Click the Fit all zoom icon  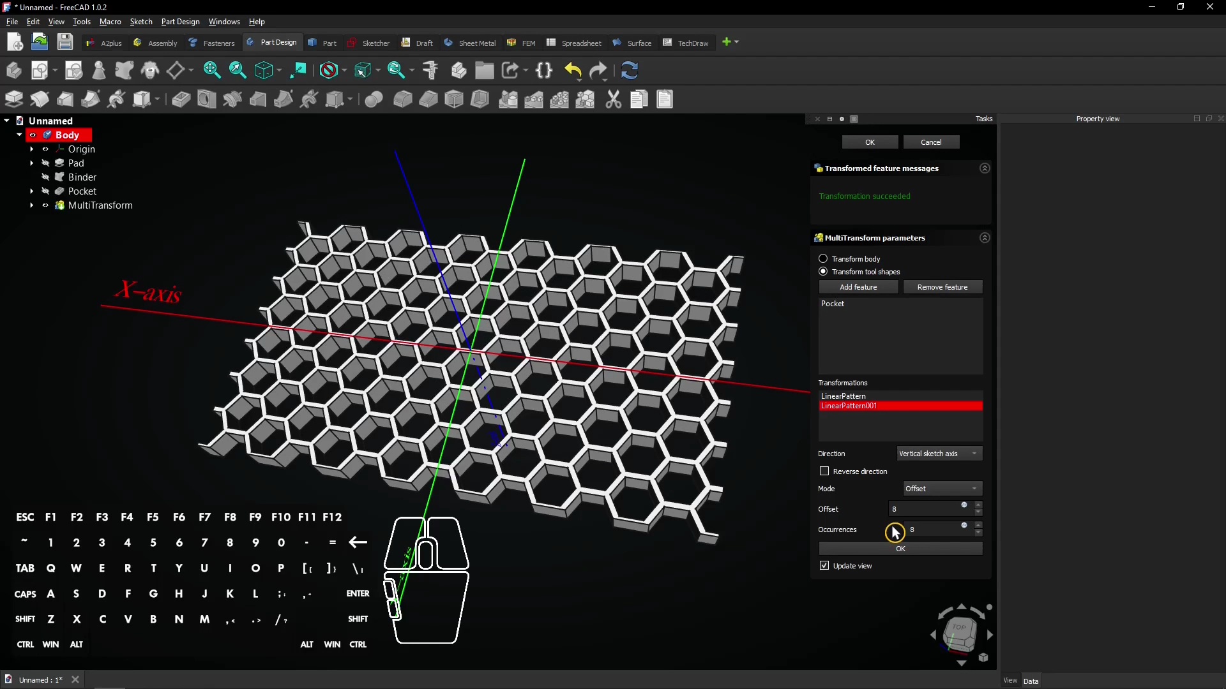pyautogui.click(x=211, y=70)
